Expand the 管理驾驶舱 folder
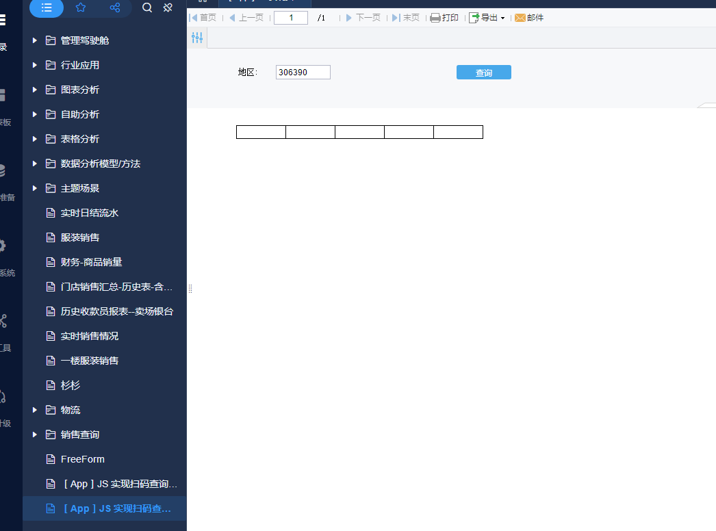 click(x=35, y=40)
